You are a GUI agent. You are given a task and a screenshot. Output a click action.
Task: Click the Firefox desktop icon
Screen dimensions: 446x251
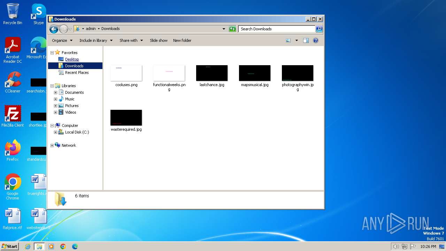(13, 151)
